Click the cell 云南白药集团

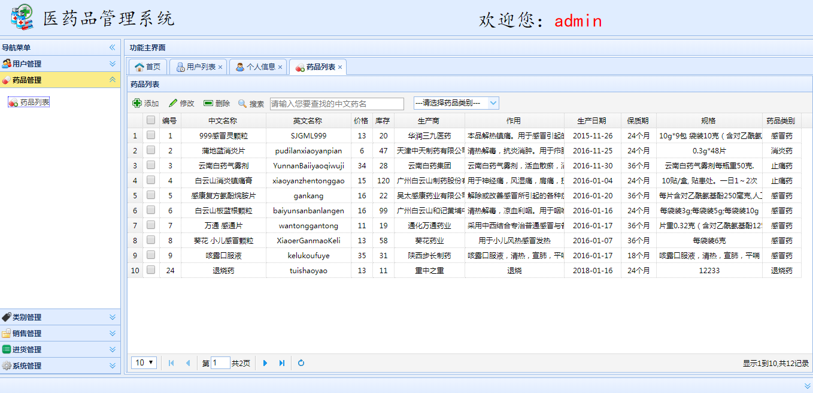pos(429,165)
